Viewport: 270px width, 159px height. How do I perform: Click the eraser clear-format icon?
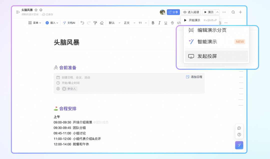pos(101,23)
